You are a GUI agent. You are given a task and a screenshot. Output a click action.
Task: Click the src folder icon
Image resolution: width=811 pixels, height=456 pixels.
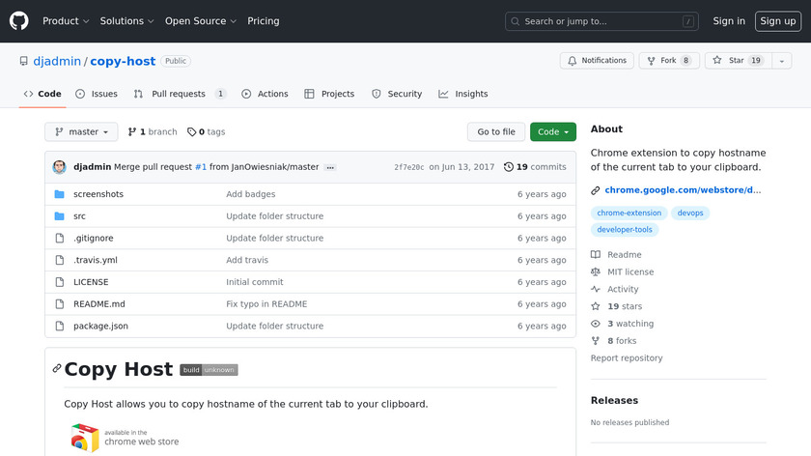(59, 216)
